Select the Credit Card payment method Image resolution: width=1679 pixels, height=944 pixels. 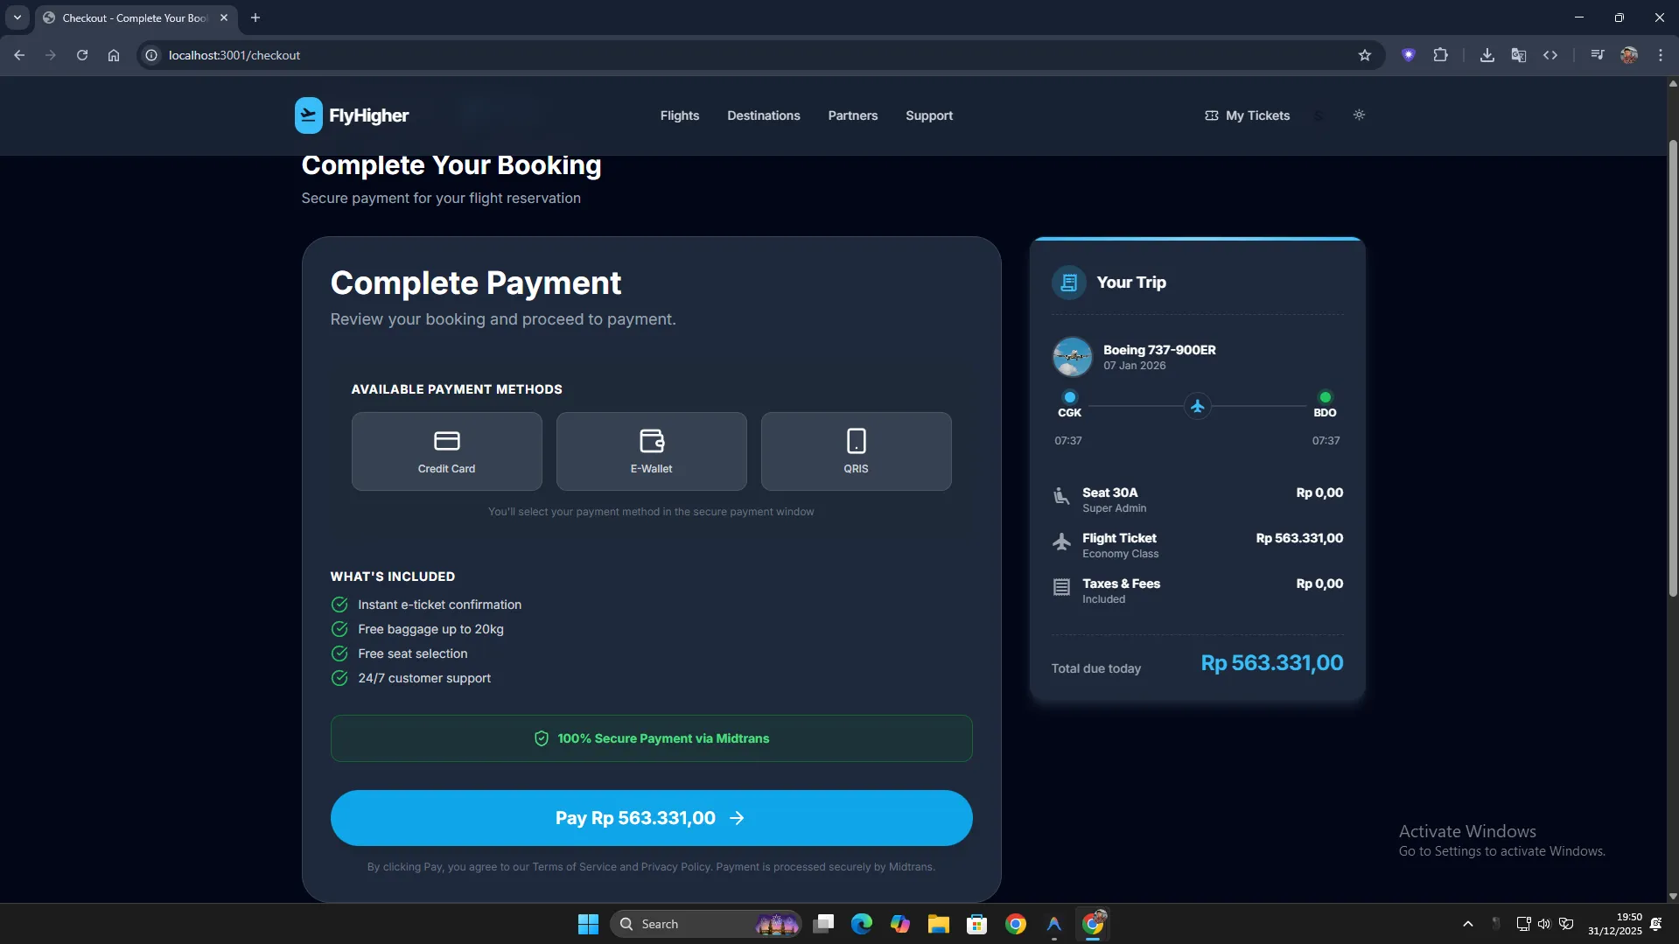446,451
